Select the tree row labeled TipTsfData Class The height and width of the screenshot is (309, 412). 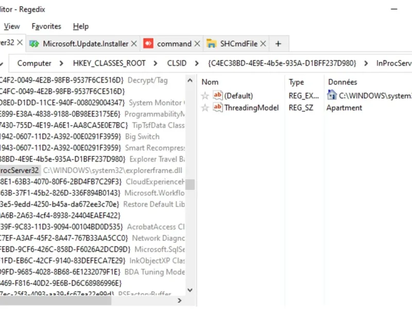[x=92, y=125]
